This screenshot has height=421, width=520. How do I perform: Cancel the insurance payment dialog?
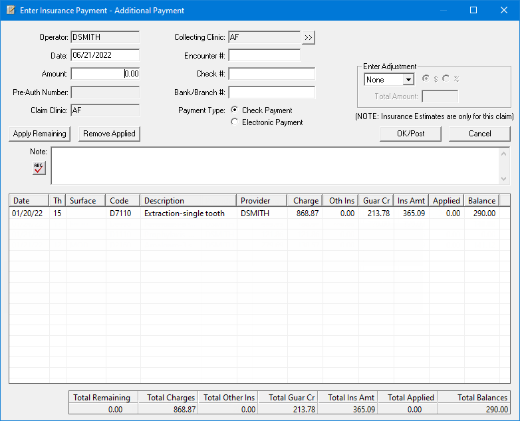479,134
